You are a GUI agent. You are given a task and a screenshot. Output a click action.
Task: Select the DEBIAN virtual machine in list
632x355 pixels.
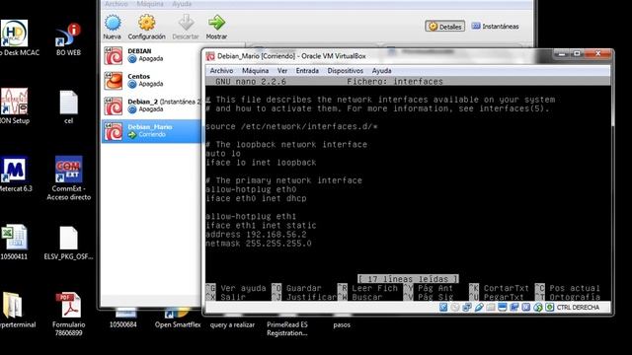[x=151, y=55]
